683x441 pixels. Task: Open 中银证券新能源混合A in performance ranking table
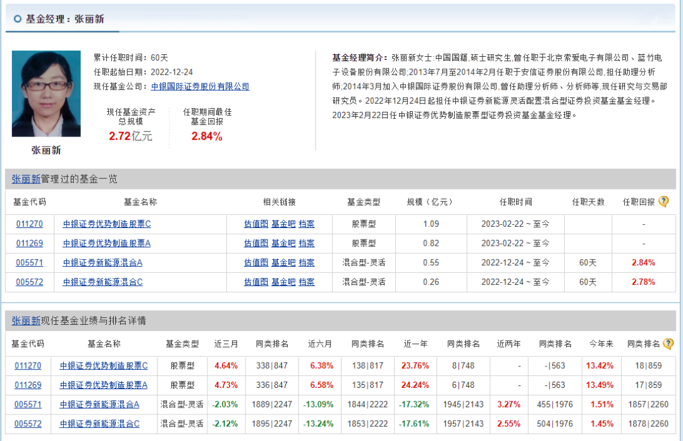(99, 404)
